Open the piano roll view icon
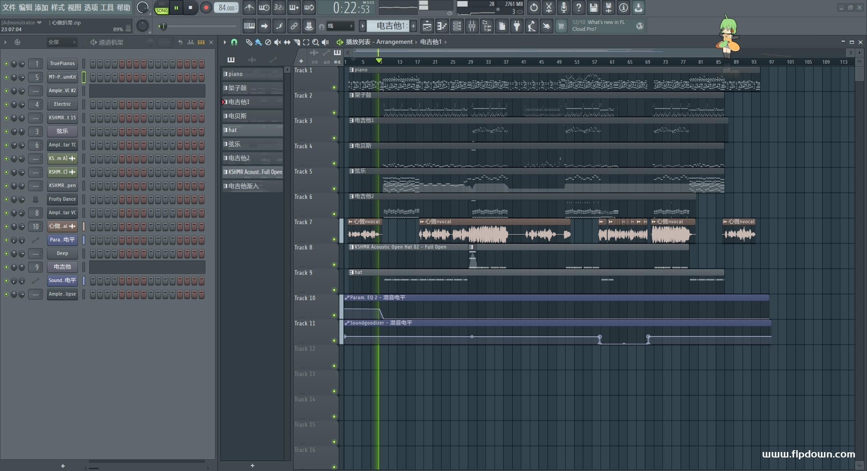This screenshot has height=471, width=867. click(x=442, y=26)
